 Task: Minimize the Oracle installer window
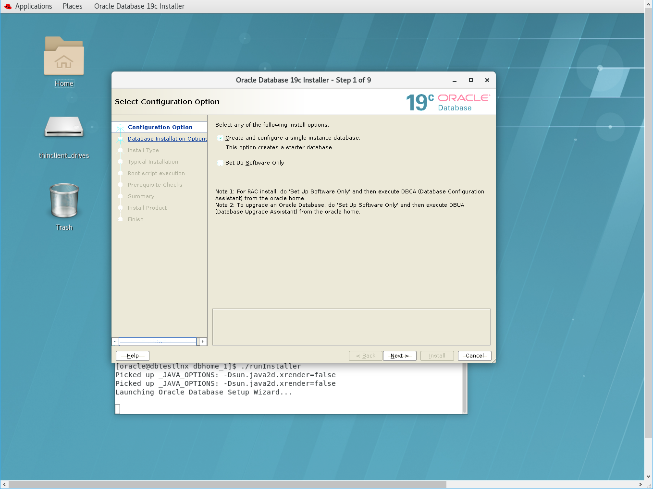(x=455, y=80)
